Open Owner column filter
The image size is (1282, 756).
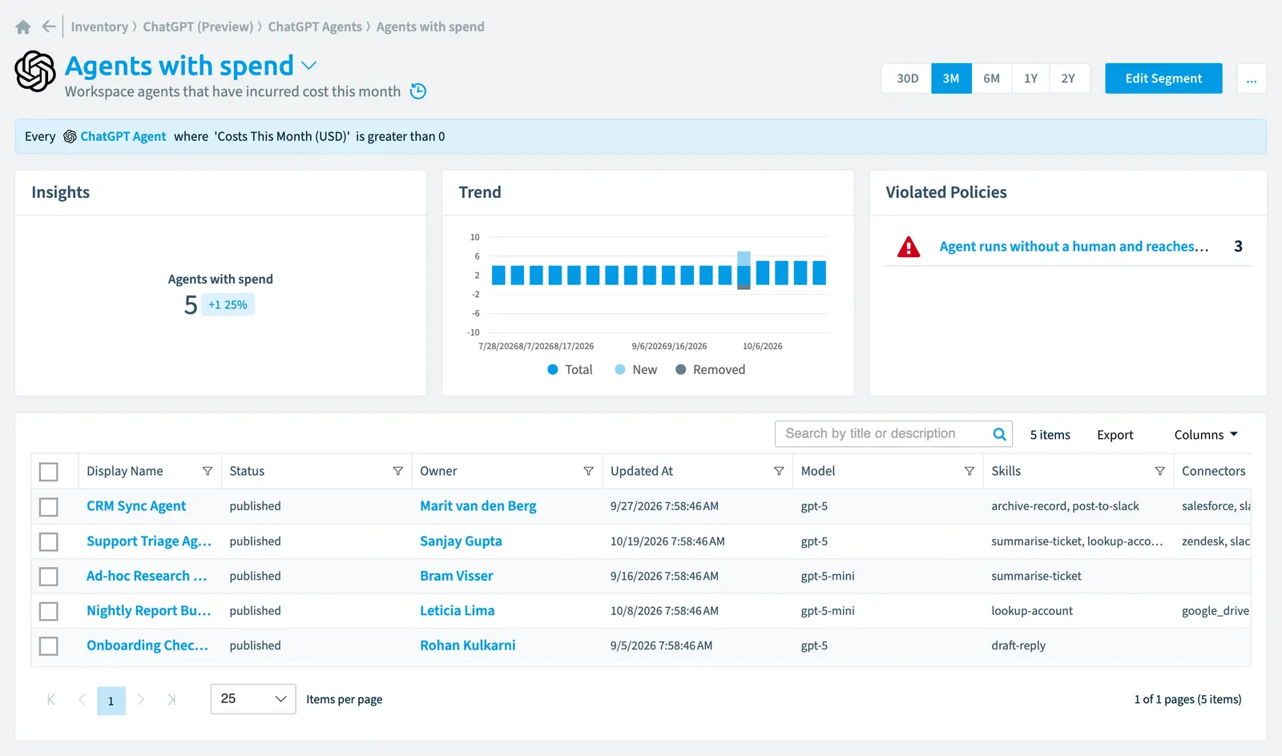click(588, 471)
